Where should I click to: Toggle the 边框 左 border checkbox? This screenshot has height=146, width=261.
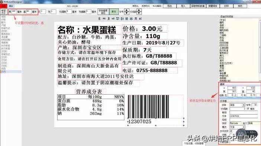pos(231,135)
